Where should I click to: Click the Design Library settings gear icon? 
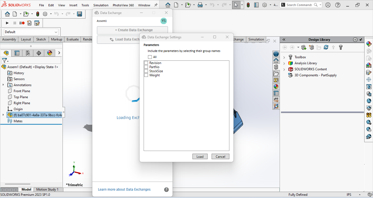355,40
